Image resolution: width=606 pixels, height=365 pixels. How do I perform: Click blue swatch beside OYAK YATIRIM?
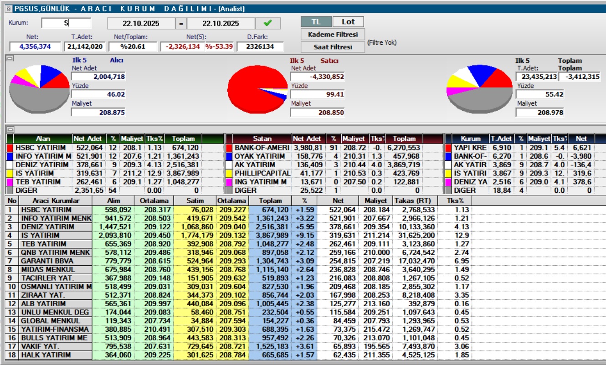pos(229,156)
